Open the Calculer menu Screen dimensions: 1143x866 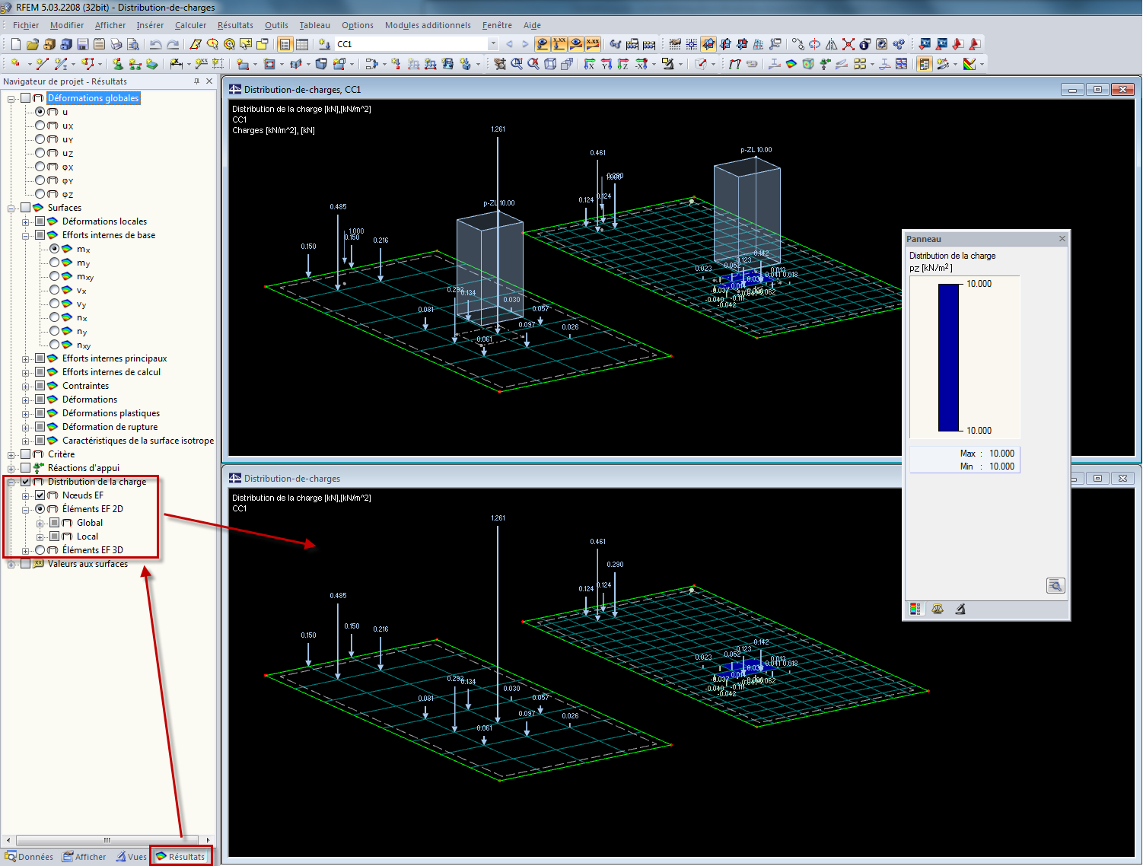(x=190, y=25)
